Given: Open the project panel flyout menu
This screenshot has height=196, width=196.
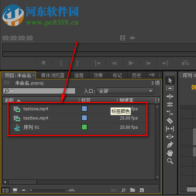Looking at the screenshot, I should click(x=152, y=75).
